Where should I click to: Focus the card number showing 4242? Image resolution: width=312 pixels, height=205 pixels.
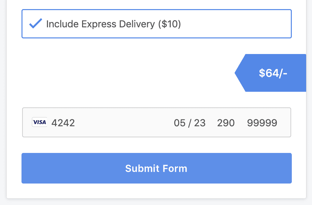(63, 123)
